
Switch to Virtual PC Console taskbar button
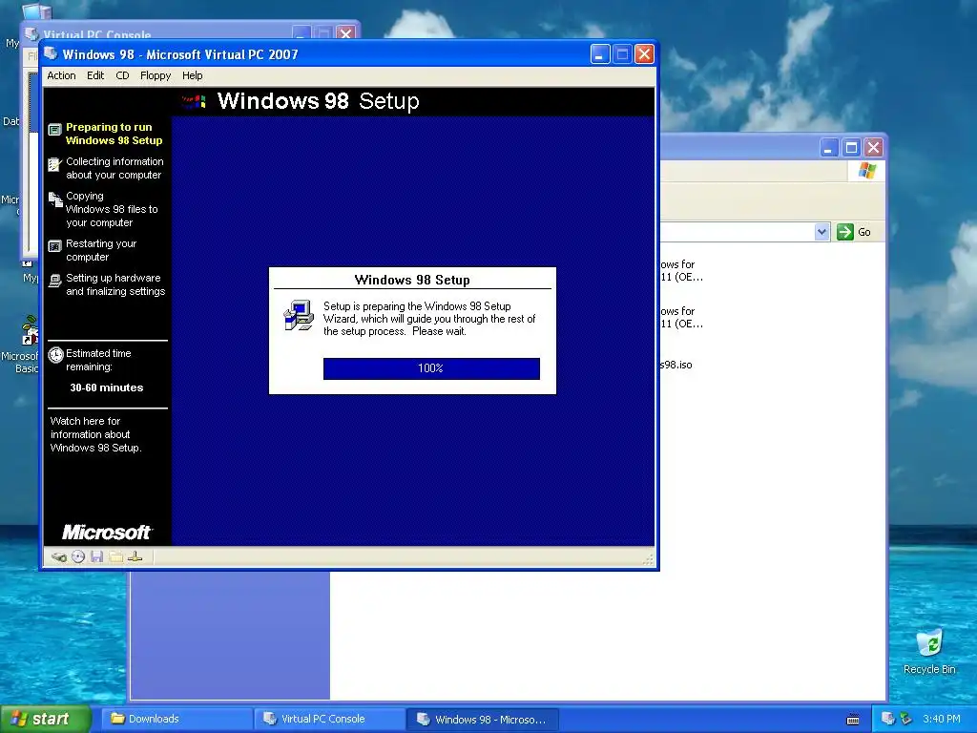tap(329, 719)
